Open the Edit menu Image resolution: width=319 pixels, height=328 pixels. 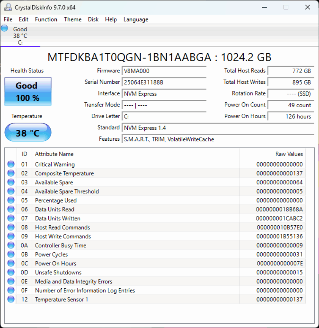click(x=23, y=19)
